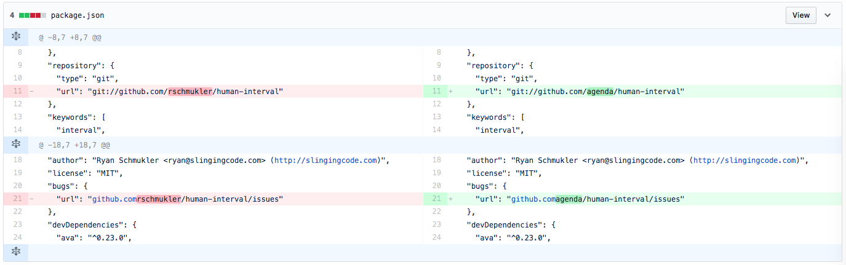Click line number 18 on old side
Screen dimensions: 846x265
click(17, 160)
